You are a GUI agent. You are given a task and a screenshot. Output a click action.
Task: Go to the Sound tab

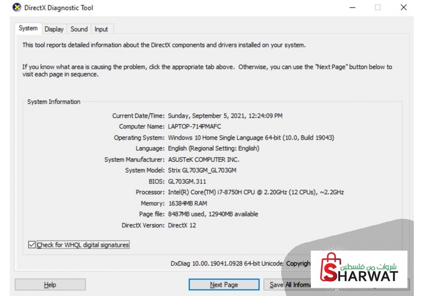point(79,29)
